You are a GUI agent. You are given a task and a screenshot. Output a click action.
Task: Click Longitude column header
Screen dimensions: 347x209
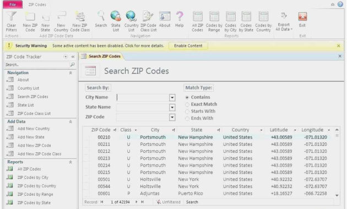(x=312, y=130)
